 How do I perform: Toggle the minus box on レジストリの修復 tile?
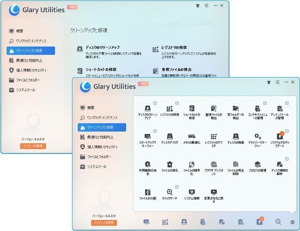tap(177, 103)
